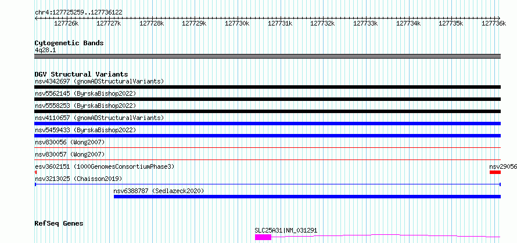
Task: Click the 127734k ruler tick label
Action: [408, 23]
